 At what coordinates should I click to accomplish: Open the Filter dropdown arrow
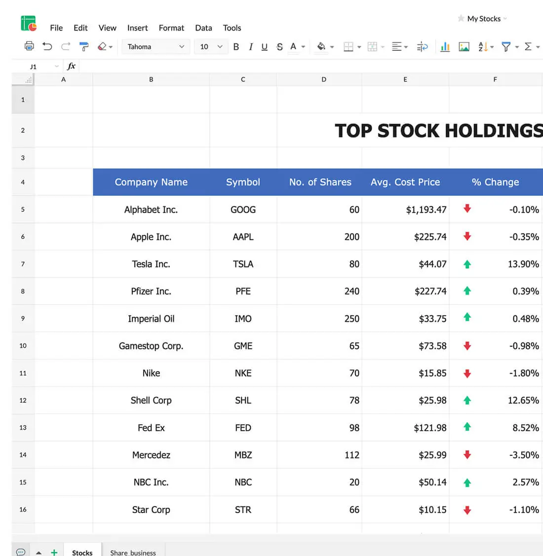[517, 47]
